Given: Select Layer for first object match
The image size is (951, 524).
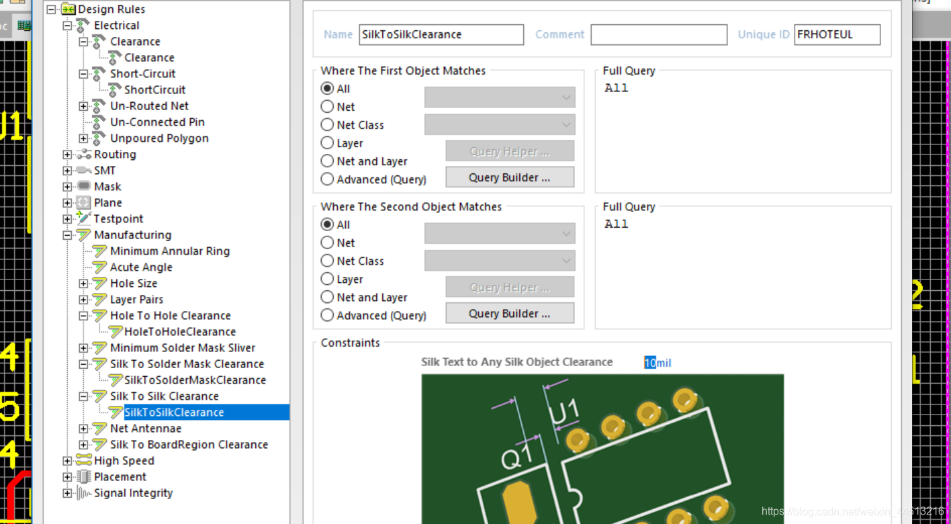Looking at the screenshot, I should pos(327,142).
